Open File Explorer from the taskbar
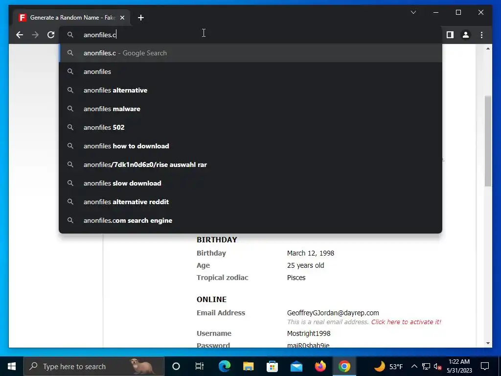The height and width of the screenshot is (376, 501). click(248, 366)
